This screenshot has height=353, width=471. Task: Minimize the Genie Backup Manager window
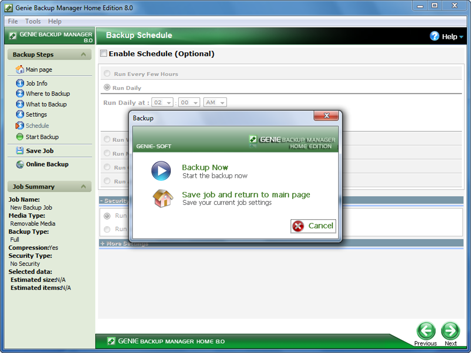(420, 6)
